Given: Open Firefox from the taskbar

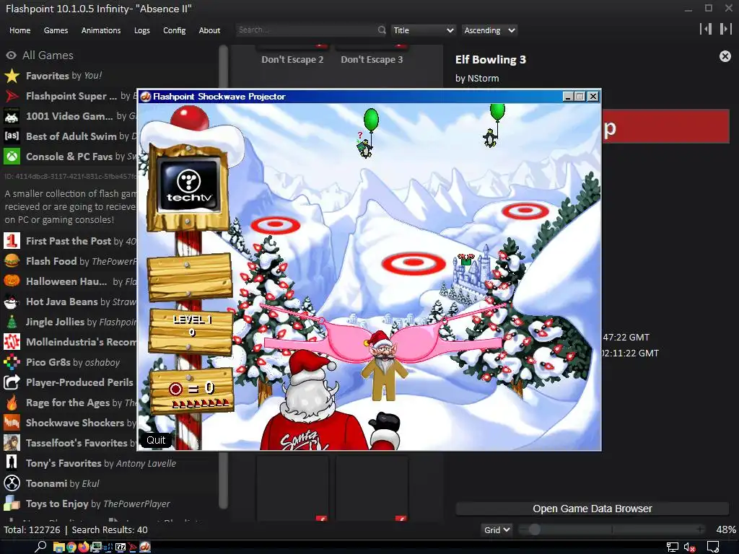Looking at the screenshot, I should [84, 547].
